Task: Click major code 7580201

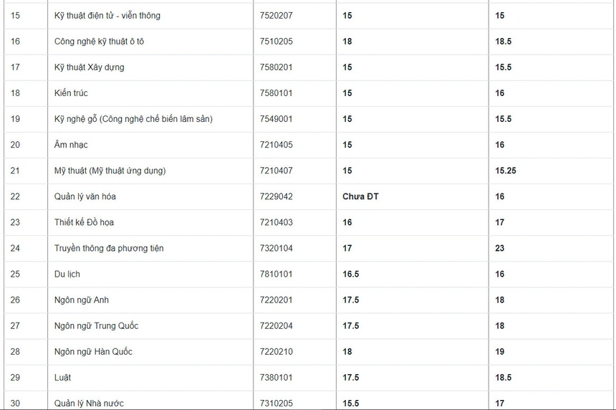Action: pyautogui.click(x=276, y=67)
